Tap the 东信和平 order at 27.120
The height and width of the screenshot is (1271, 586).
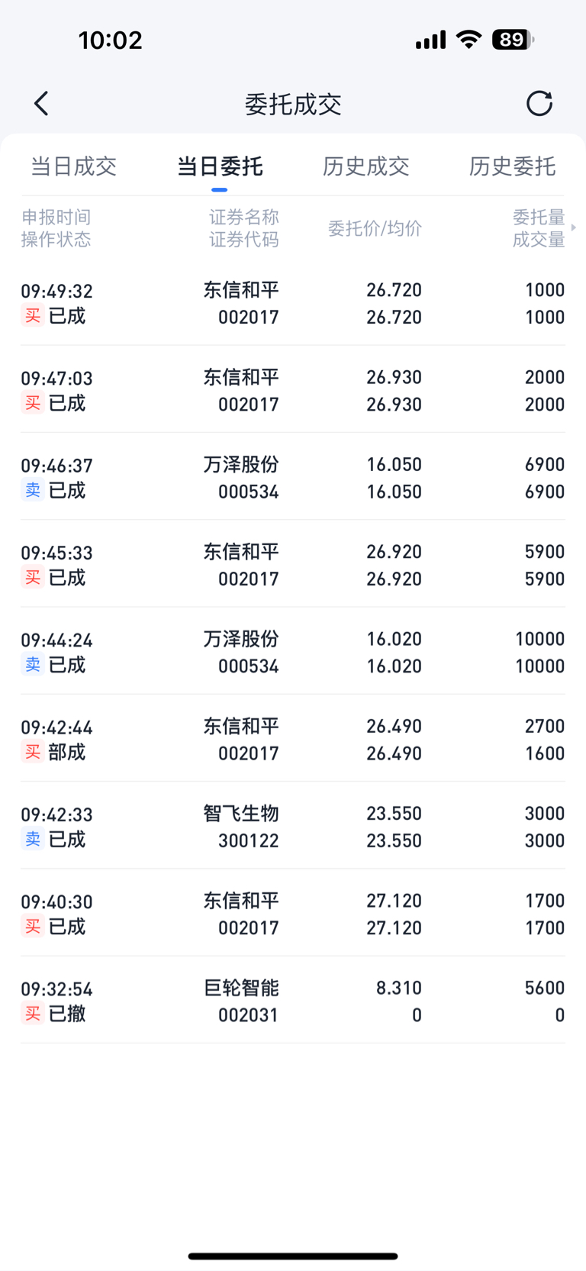293,914
